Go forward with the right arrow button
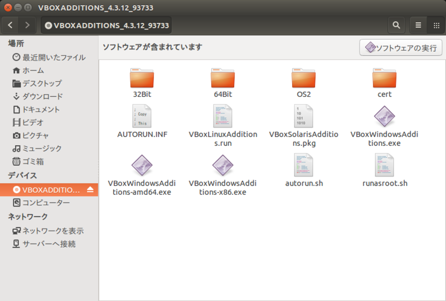446x301 pixels. coord(27,25)
